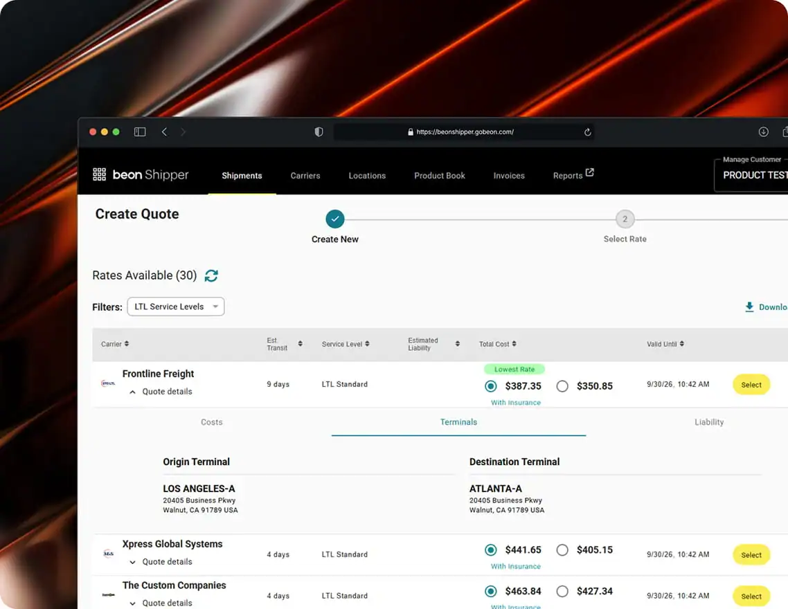Open browser downloads icon

pos(763,132)
